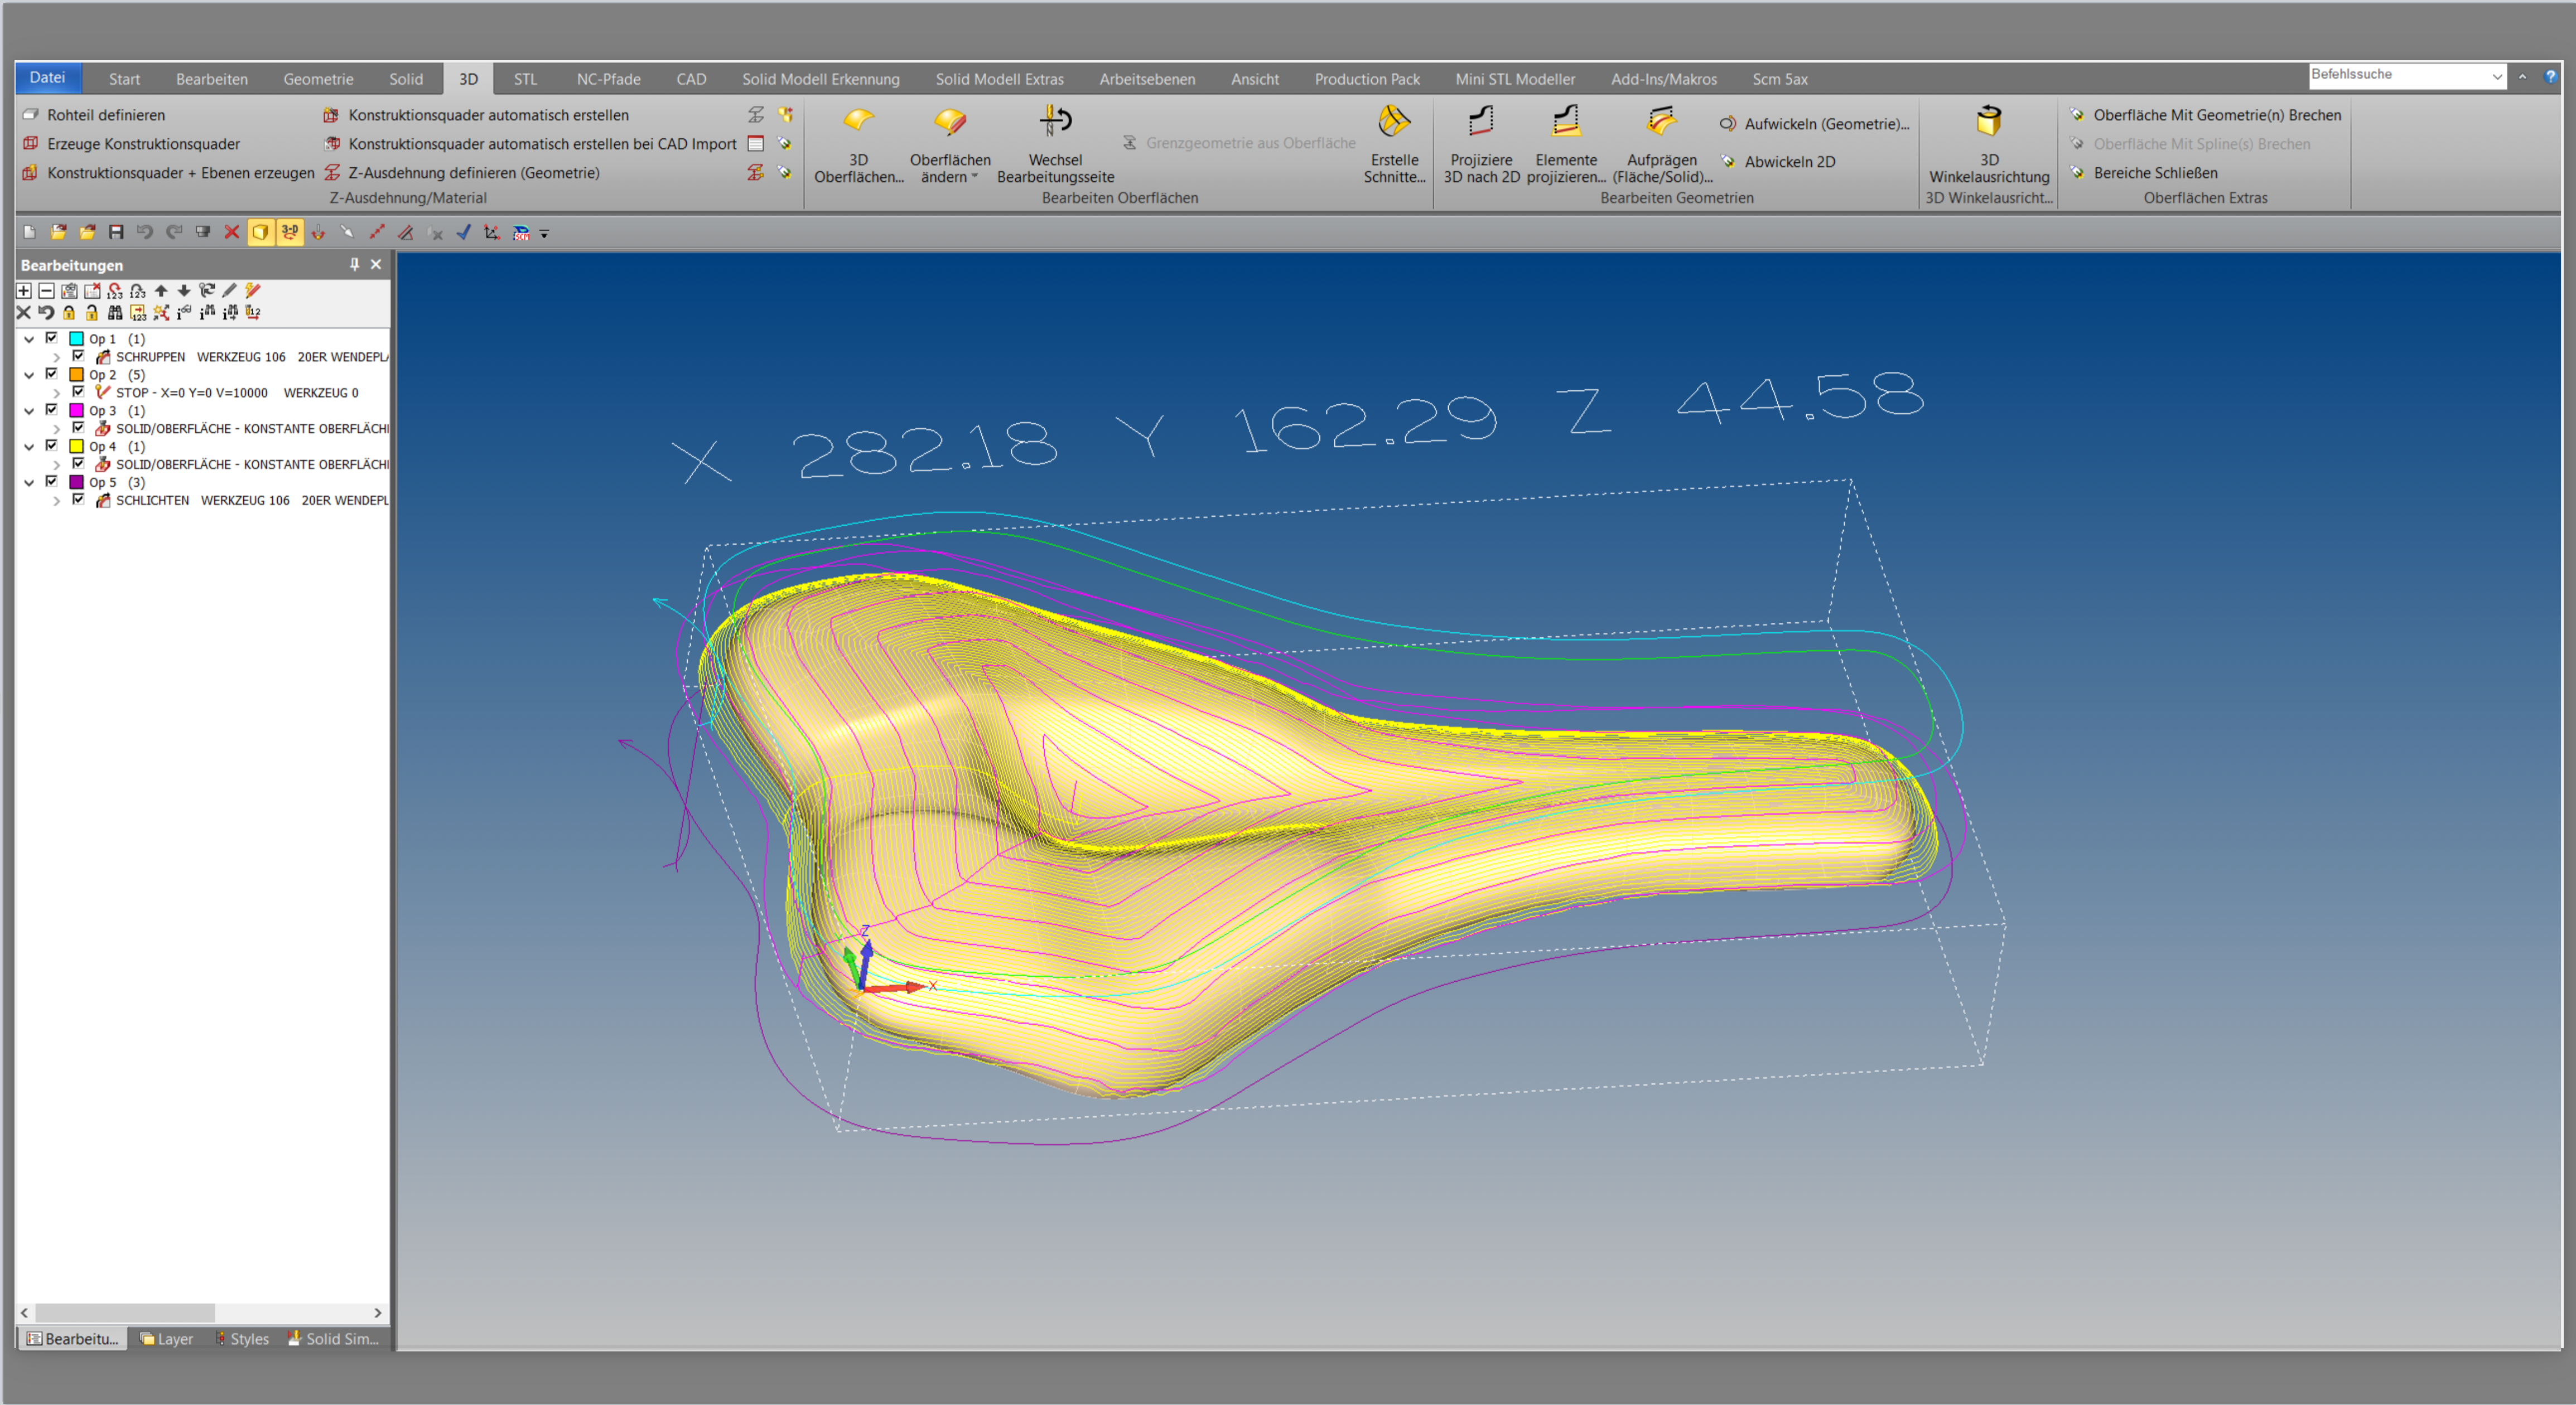Expand the SCHRUPPEN operation node
2576x1405 pixels.
[57, 358]
